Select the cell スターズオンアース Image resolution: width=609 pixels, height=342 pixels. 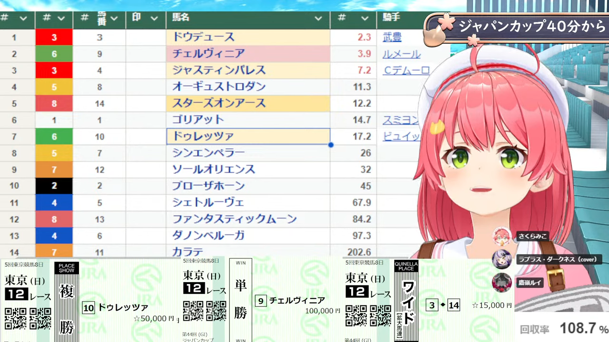[248, 104]
